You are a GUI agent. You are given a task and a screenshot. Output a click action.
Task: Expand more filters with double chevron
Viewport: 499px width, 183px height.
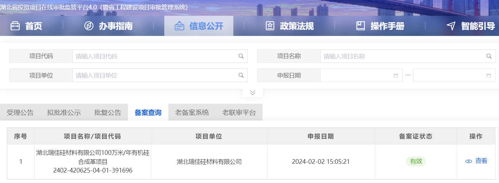(253, 92)
